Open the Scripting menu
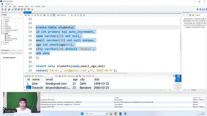The image size is (207, 116). coord(38,6)
